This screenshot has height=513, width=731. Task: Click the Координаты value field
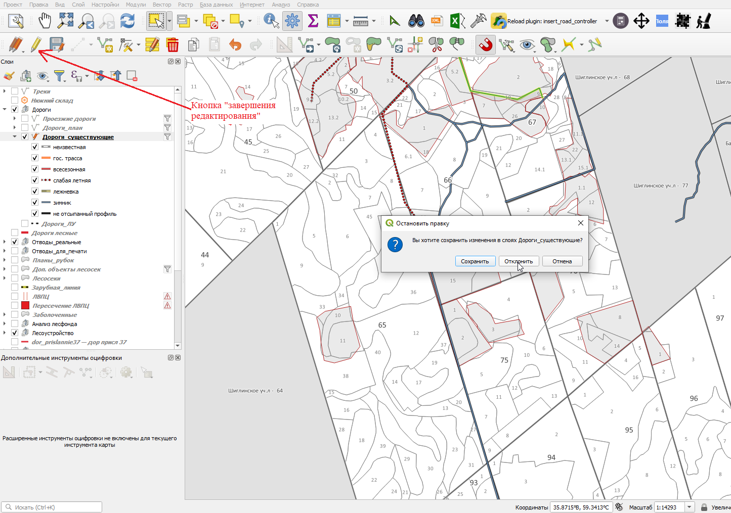581,507
